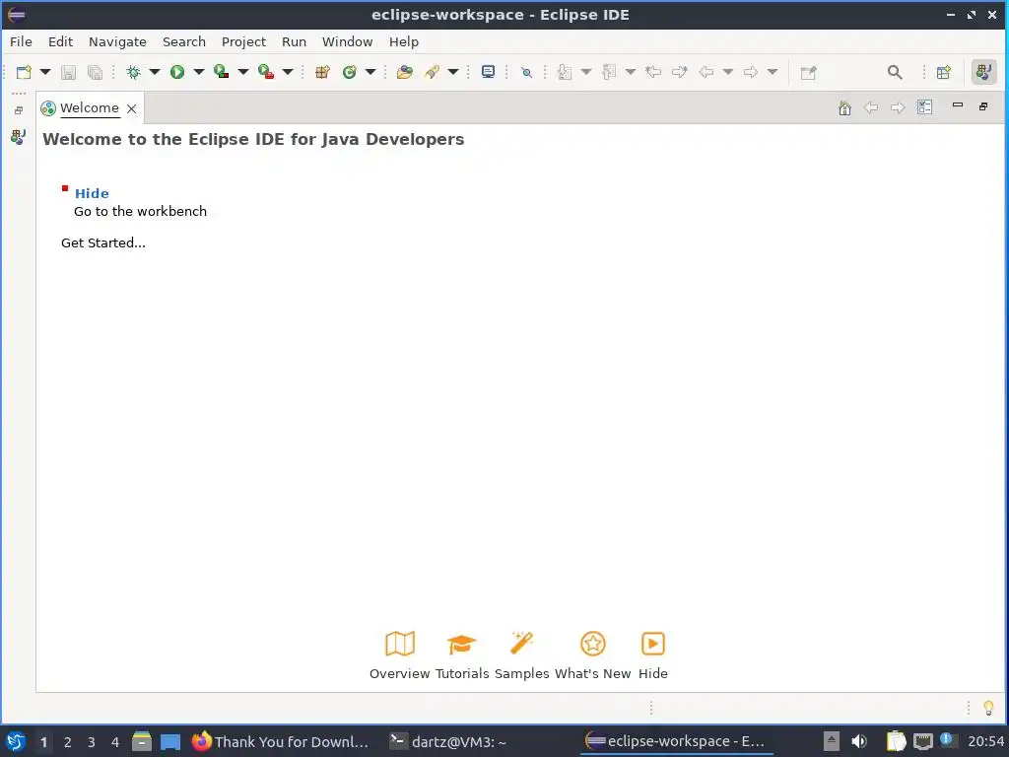Click the New Java Package icon

pyautogui.click(x=322, y=72)
